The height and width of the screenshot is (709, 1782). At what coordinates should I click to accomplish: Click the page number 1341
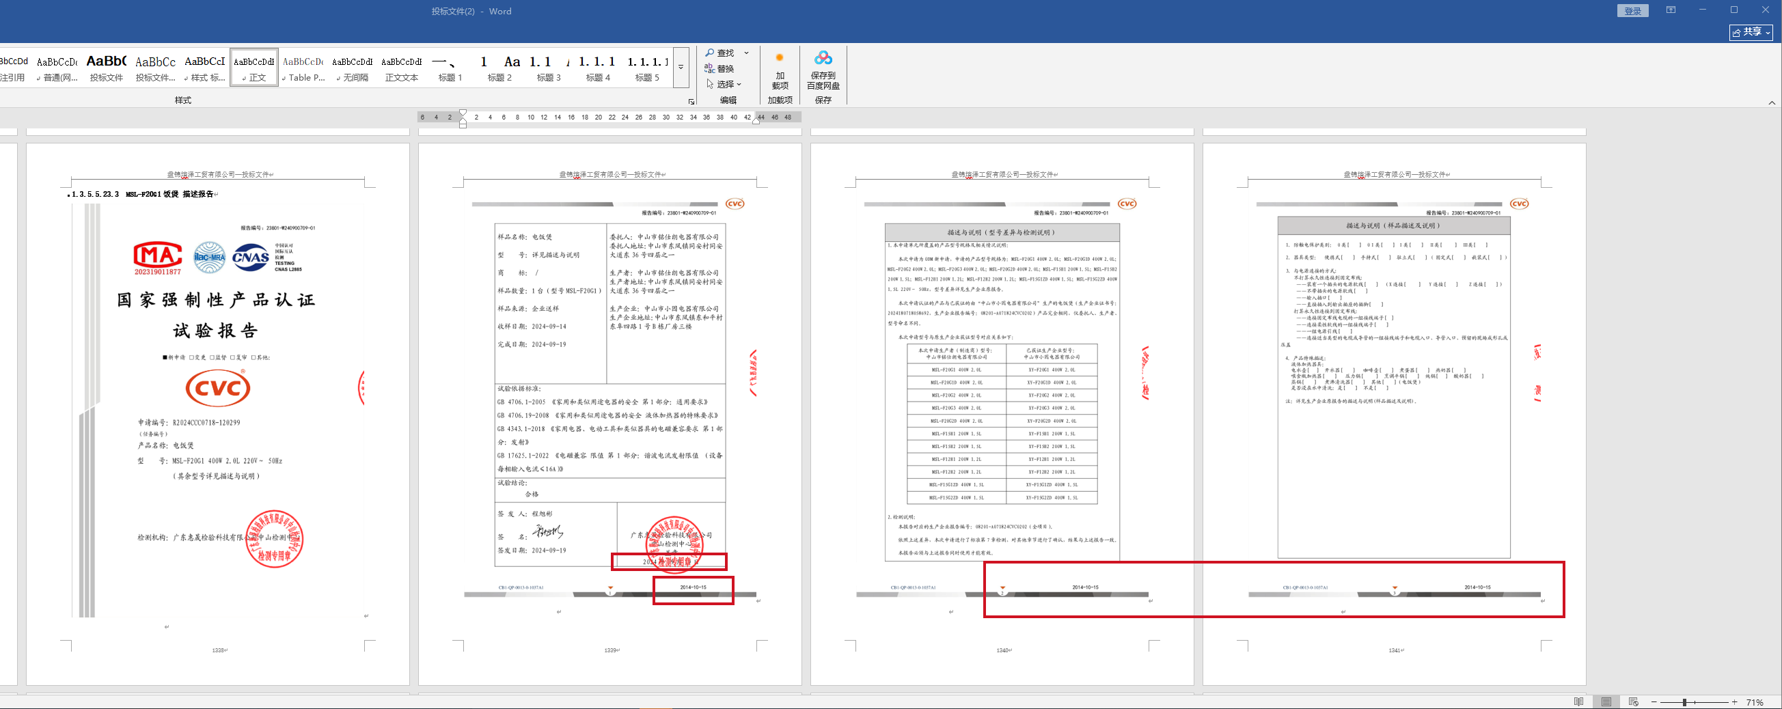tap(1395, 650)
